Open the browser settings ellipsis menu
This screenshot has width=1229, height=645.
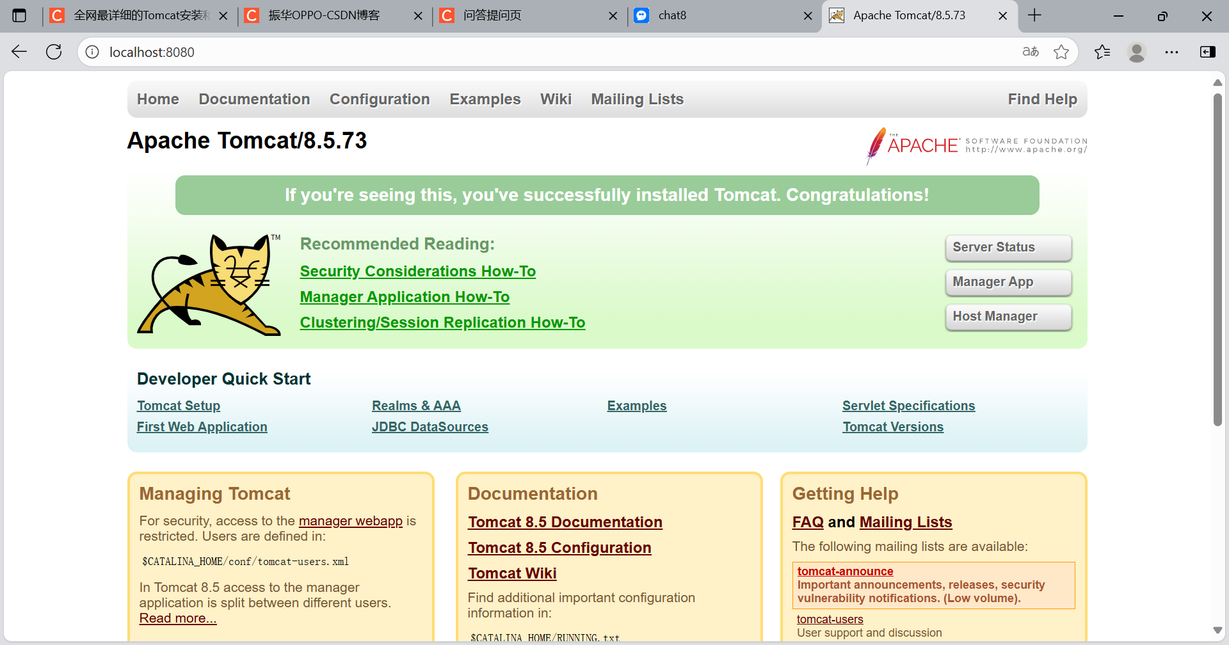(1171, 52)
